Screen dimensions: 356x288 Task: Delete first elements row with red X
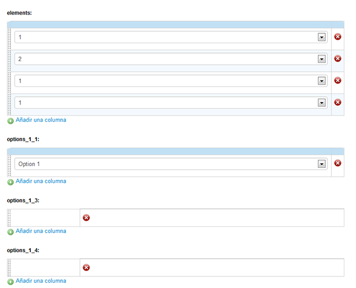[x=337, y=37]
